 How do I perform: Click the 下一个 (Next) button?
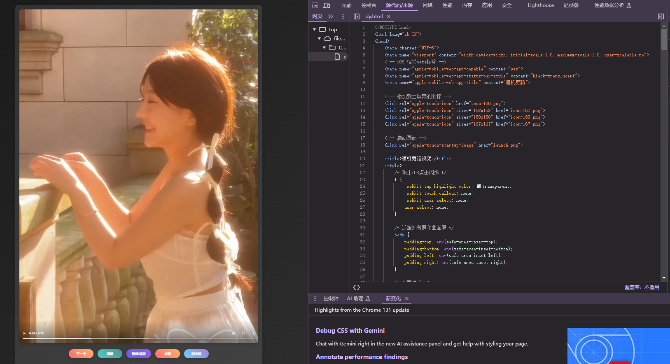[81, 354]
